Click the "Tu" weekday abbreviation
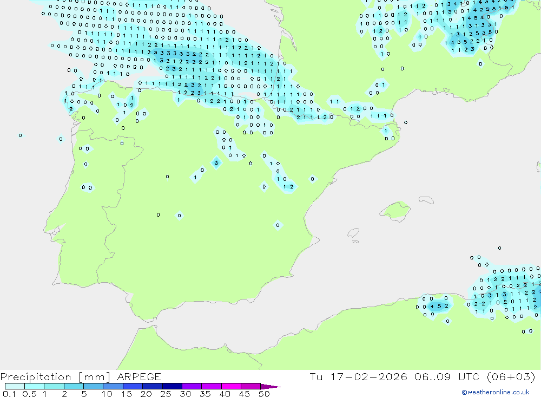541x397 pixels. 316,376
